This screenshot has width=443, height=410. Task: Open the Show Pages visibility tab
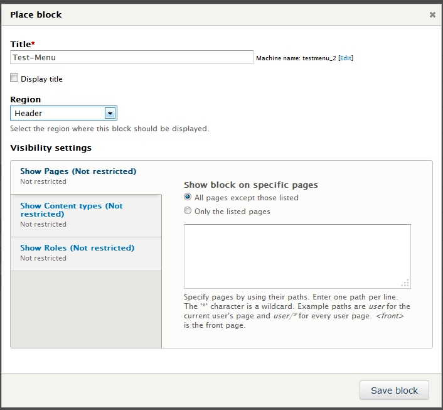[x=78, y=171]
